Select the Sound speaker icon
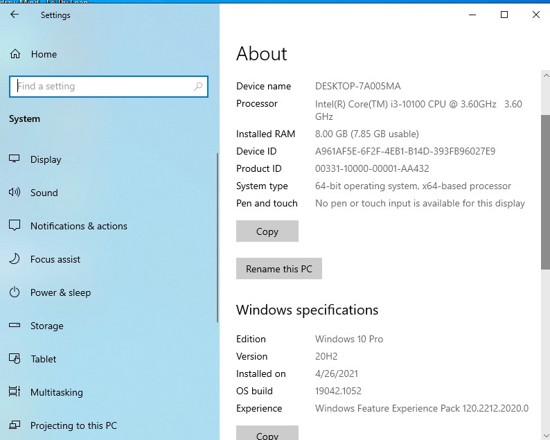The width and height of the screenshot is (550, 440). point(15,193)
